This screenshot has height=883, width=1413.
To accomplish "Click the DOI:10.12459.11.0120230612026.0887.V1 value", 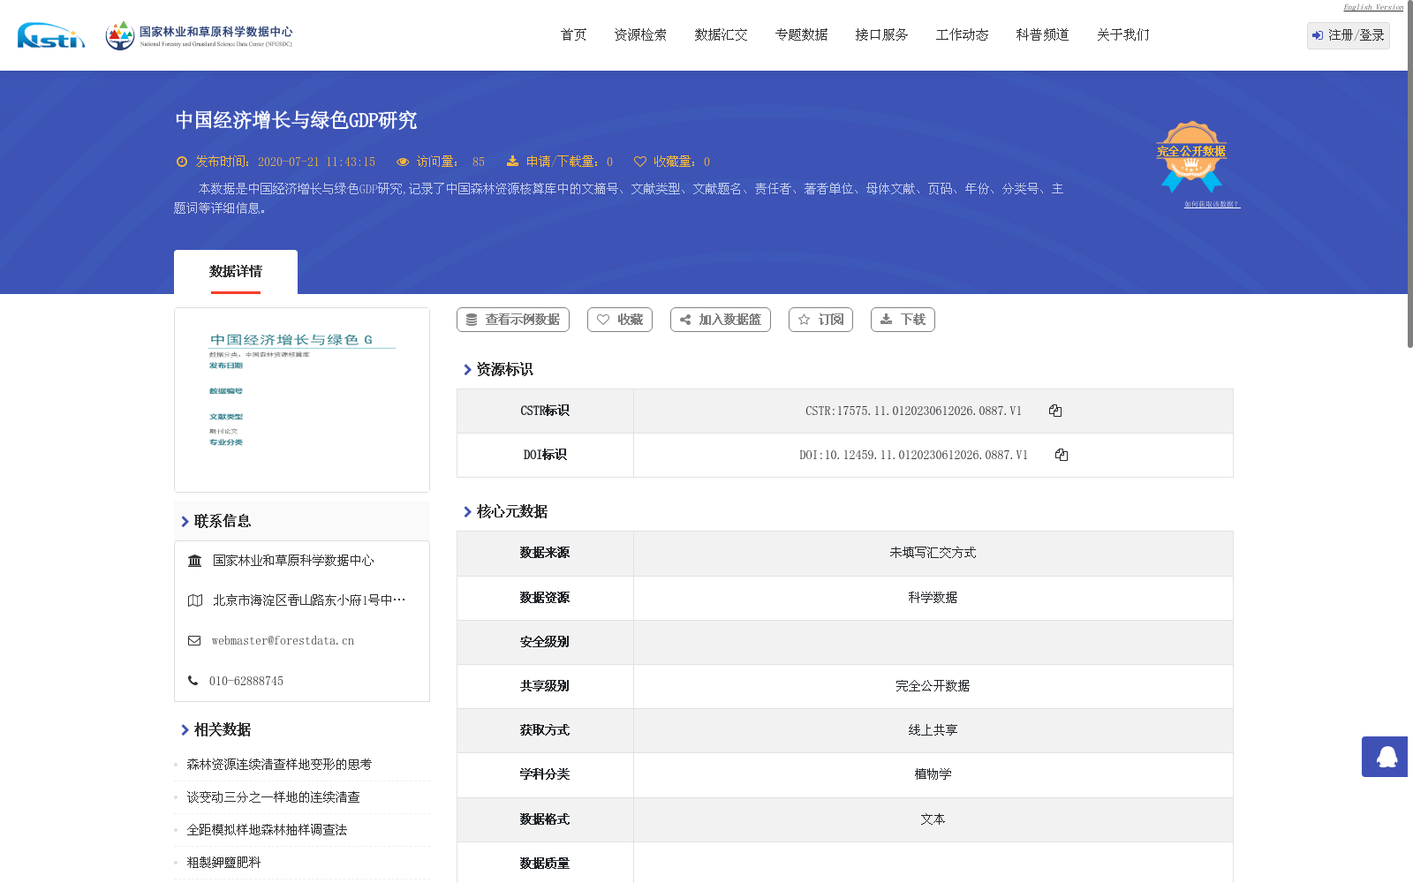I will coord(913,456).
